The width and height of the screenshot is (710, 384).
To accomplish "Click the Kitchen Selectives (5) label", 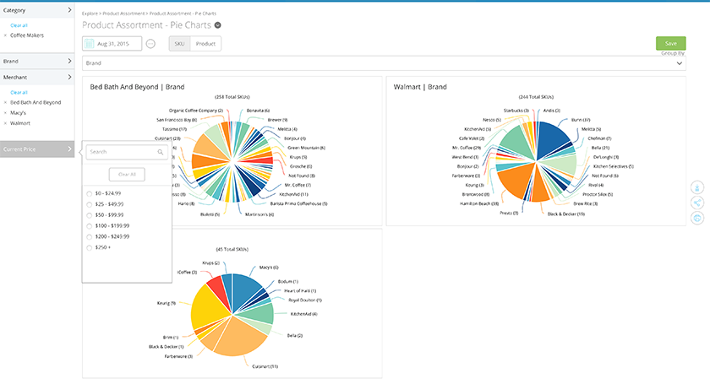I will pos(614,166).
